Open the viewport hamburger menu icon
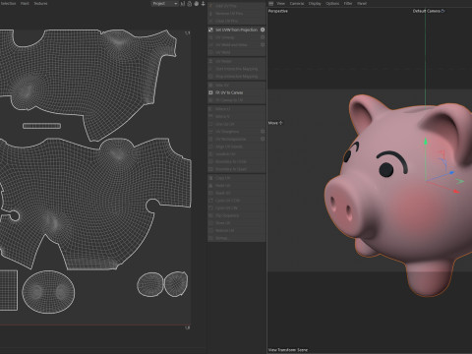 tap(270, 4)
